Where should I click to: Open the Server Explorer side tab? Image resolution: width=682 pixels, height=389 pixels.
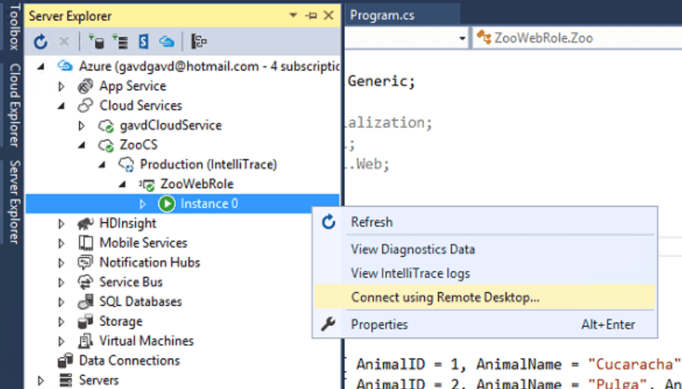coord(14,202)
